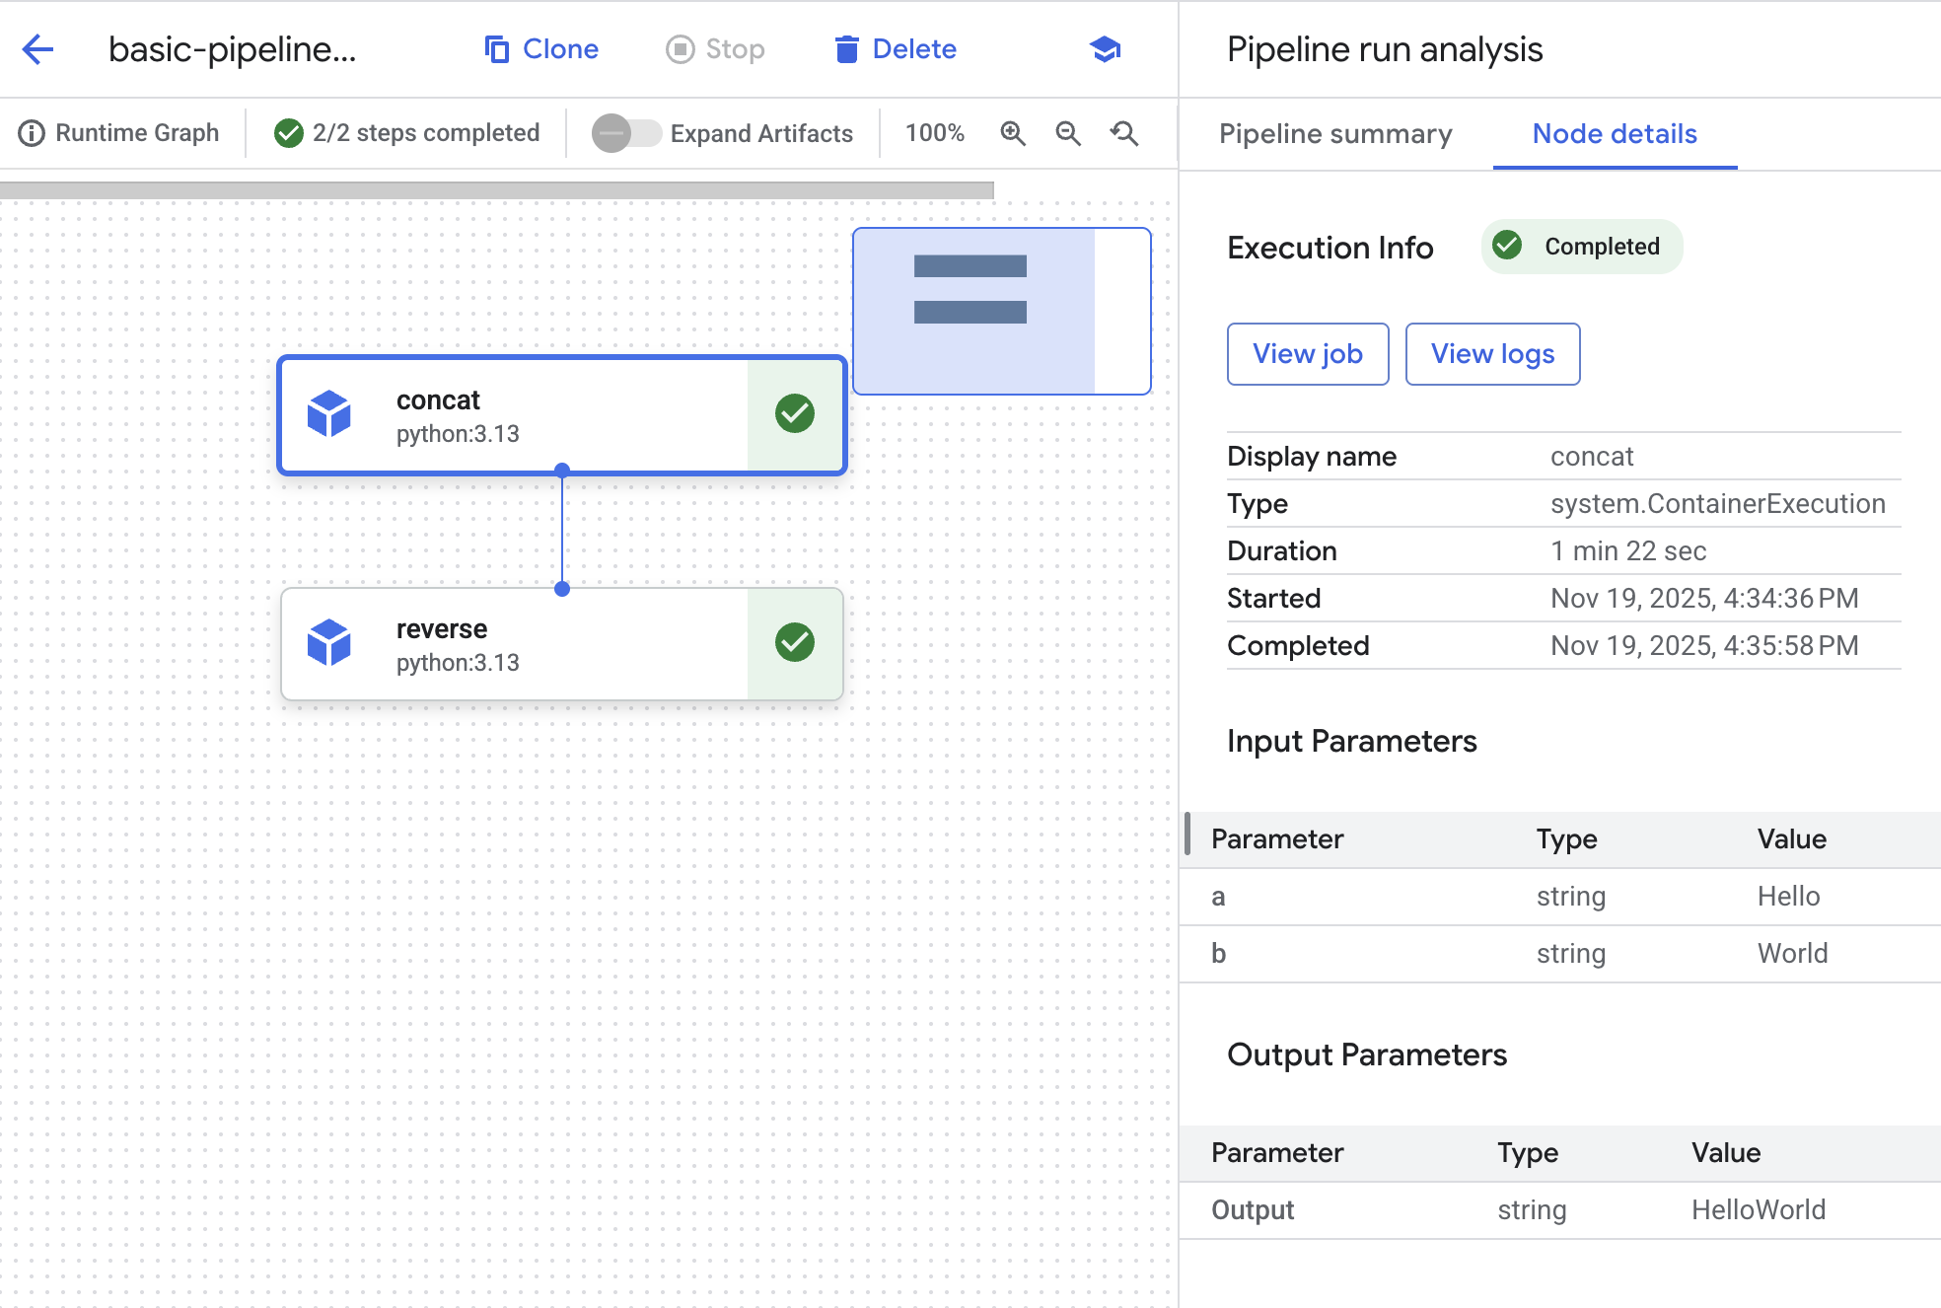Switch to the Pipeline summary tab
This screenshot has height=1308, width=1941.
click(x=1336, y=134)
